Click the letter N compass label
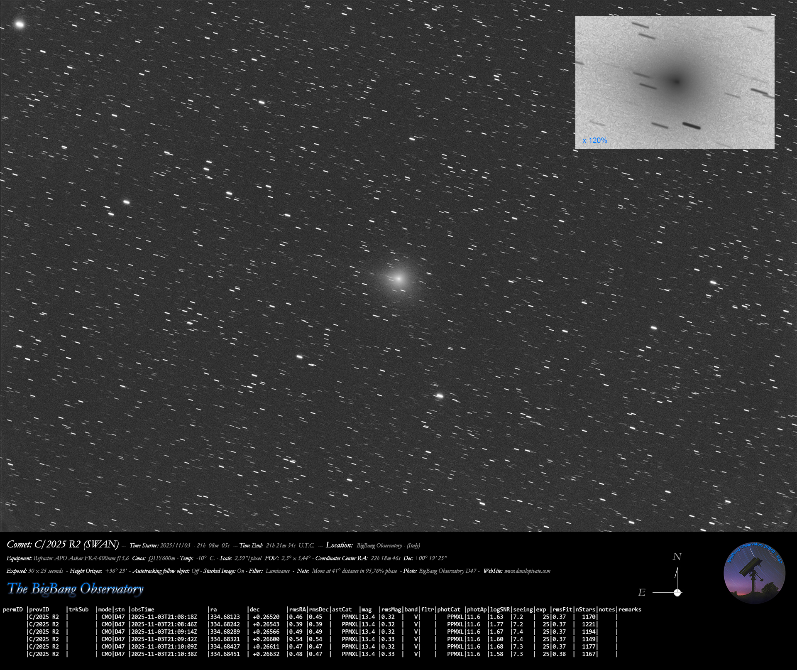The height and width of the screenshot is (670, 797). (677, 557)
